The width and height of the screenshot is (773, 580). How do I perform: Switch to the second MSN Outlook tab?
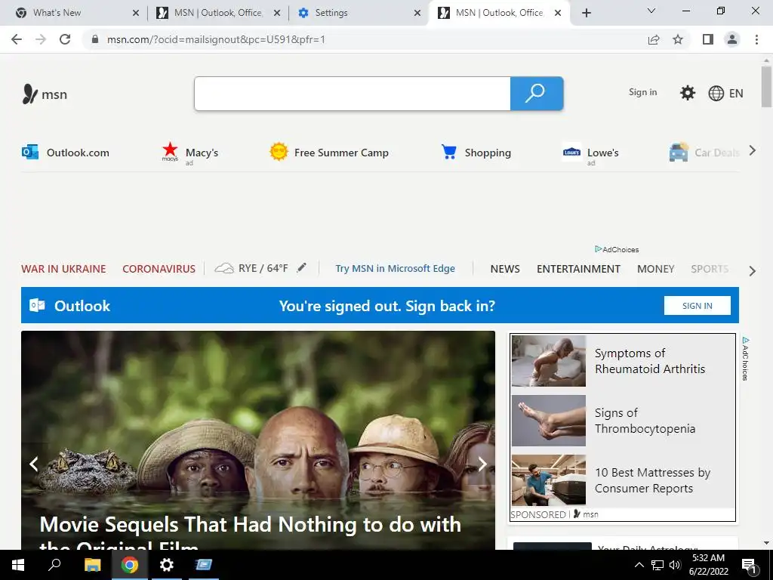[x=499, y=13]
